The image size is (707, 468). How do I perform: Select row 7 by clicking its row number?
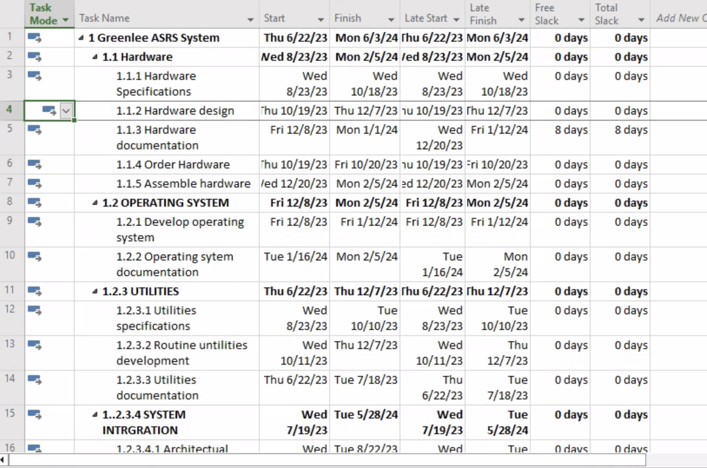[10, 183]
